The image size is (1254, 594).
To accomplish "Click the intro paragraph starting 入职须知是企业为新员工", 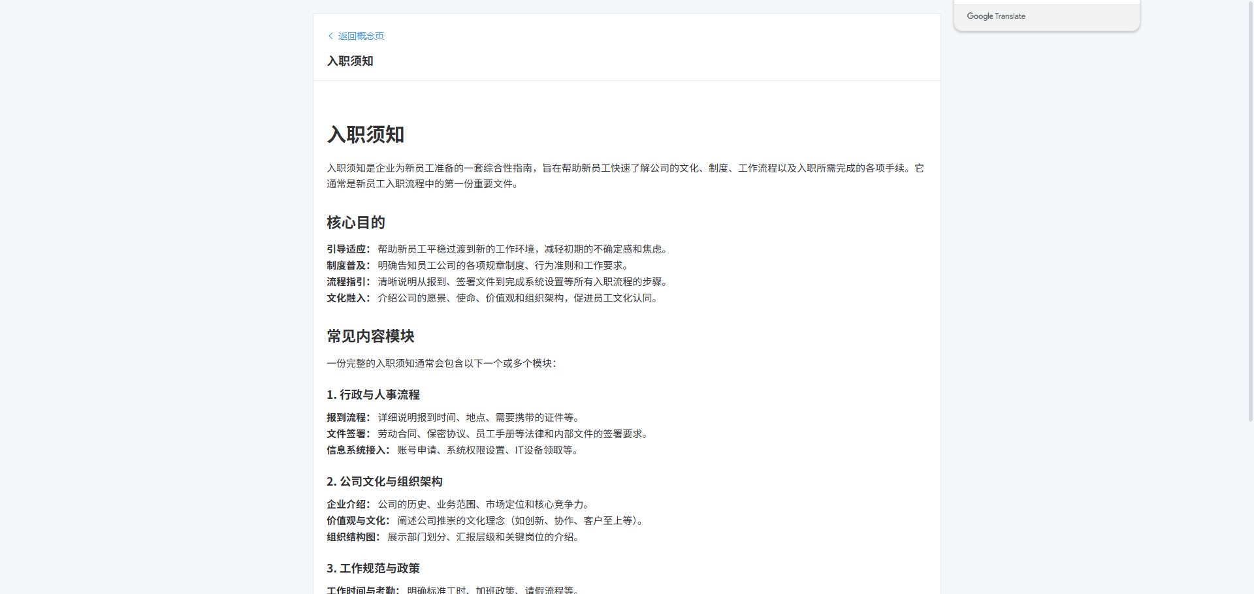I will click(x=625, y=176).
